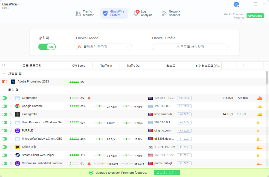Select the GlassWire Protect tab

point(114,13)
